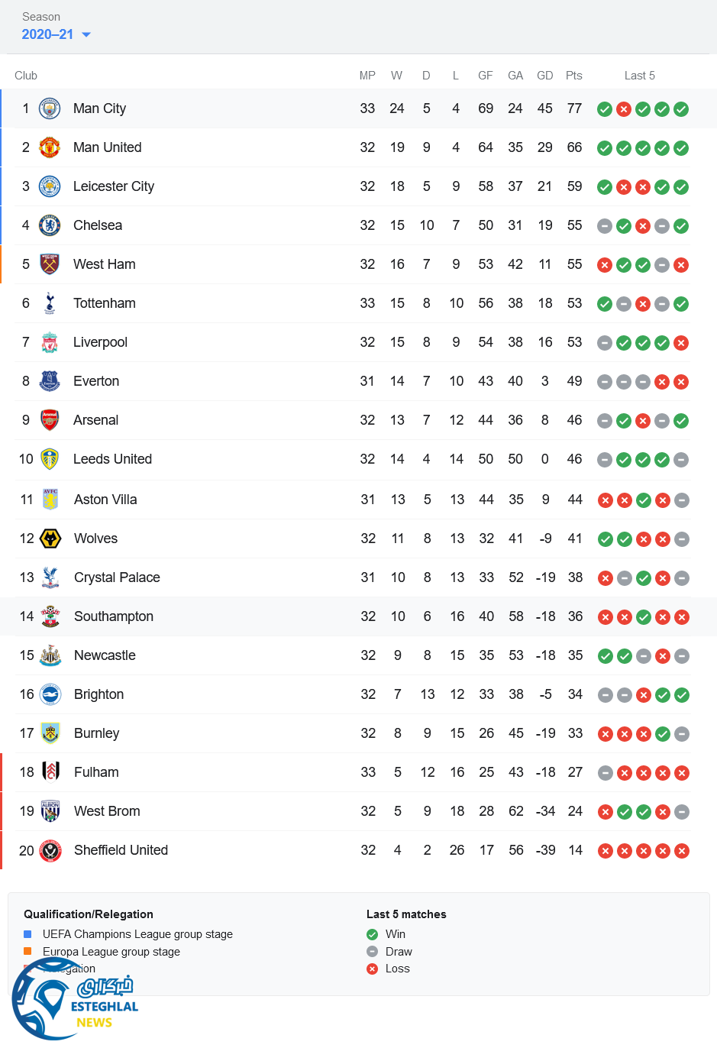717x1061 pixels.
Task: Click the blue Champions League legend swatch
Action: point(27,933)
